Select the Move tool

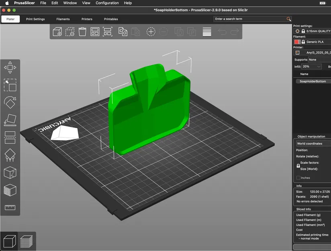point(10,67)
